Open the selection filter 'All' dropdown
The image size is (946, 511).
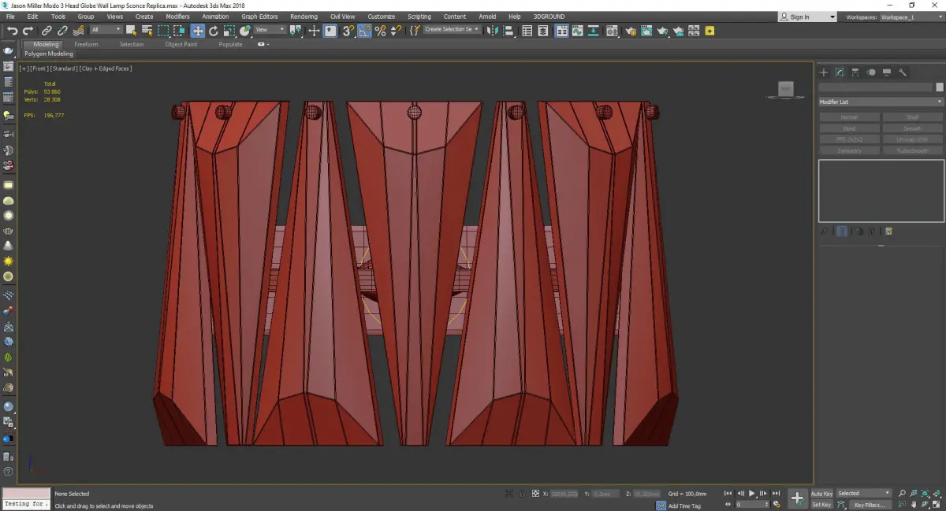[x=106, y=30]
